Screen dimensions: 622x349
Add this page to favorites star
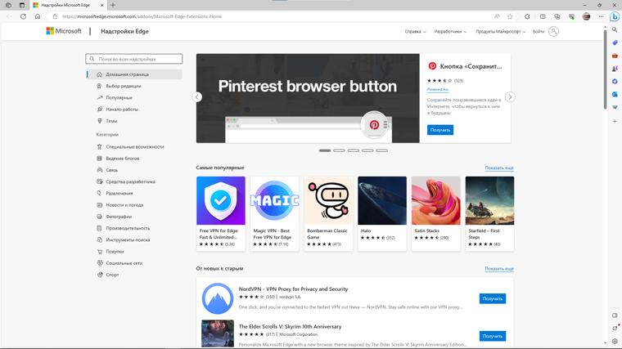click(x=510, y=16)
